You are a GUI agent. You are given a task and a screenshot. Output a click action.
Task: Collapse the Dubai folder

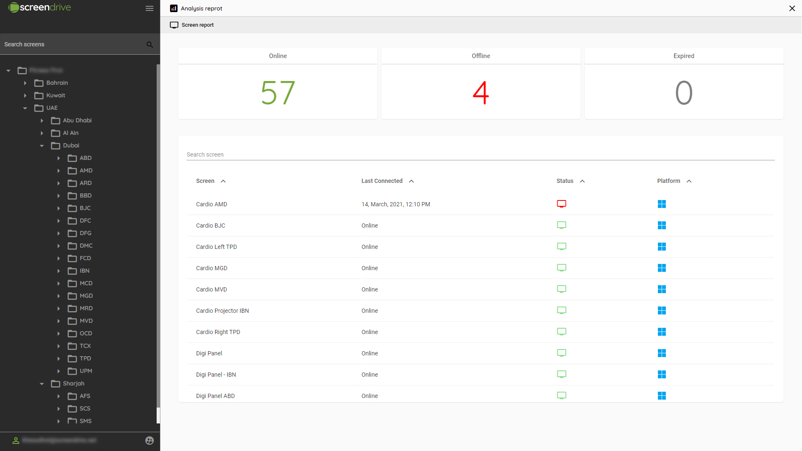point(42,146)
